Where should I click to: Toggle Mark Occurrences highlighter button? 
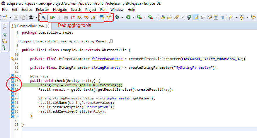click(196, 18)
